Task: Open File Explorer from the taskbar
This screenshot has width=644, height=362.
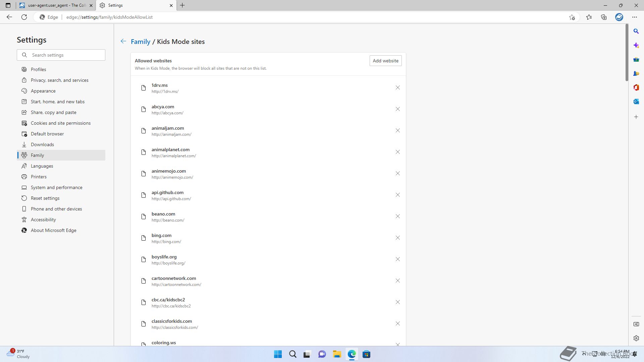Action: pos(337,354)
